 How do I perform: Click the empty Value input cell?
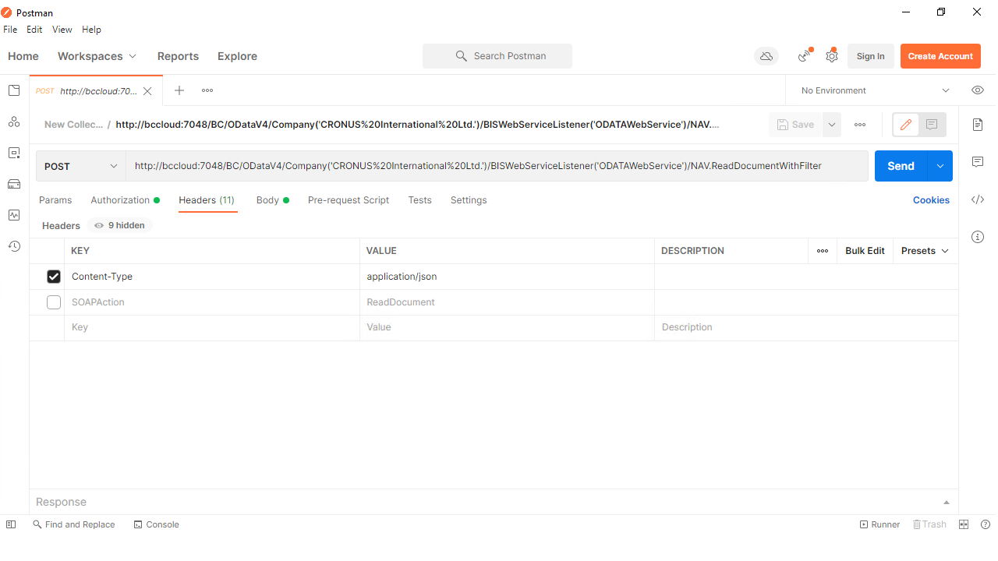pos(507,327)
